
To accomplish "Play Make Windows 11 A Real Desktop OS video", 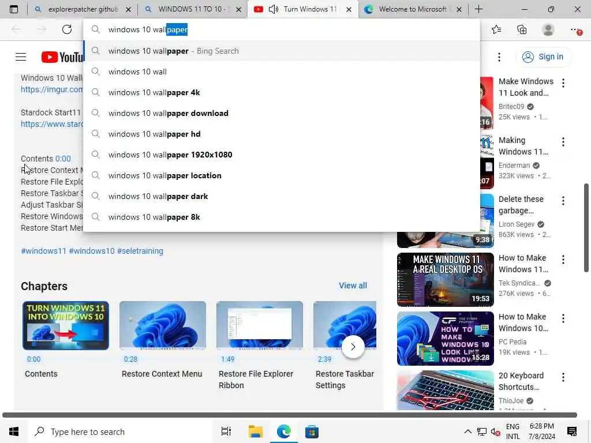I will point(445,280).
